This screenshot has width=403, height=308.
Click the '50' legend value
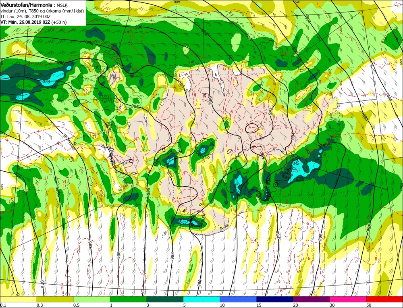point(369,305)
